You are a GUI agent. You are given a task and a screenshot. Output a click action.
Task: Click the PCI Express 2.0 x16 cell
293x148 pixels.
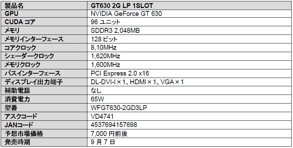120,73
